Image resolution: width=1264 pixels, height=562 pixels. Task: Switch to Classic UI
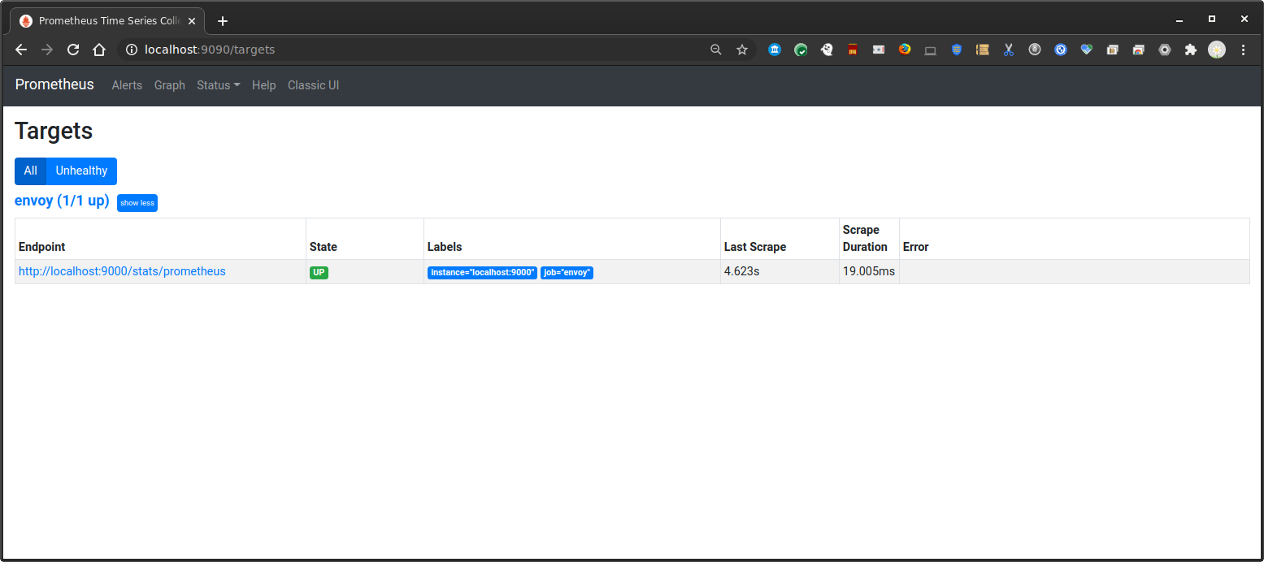point(313,85)
